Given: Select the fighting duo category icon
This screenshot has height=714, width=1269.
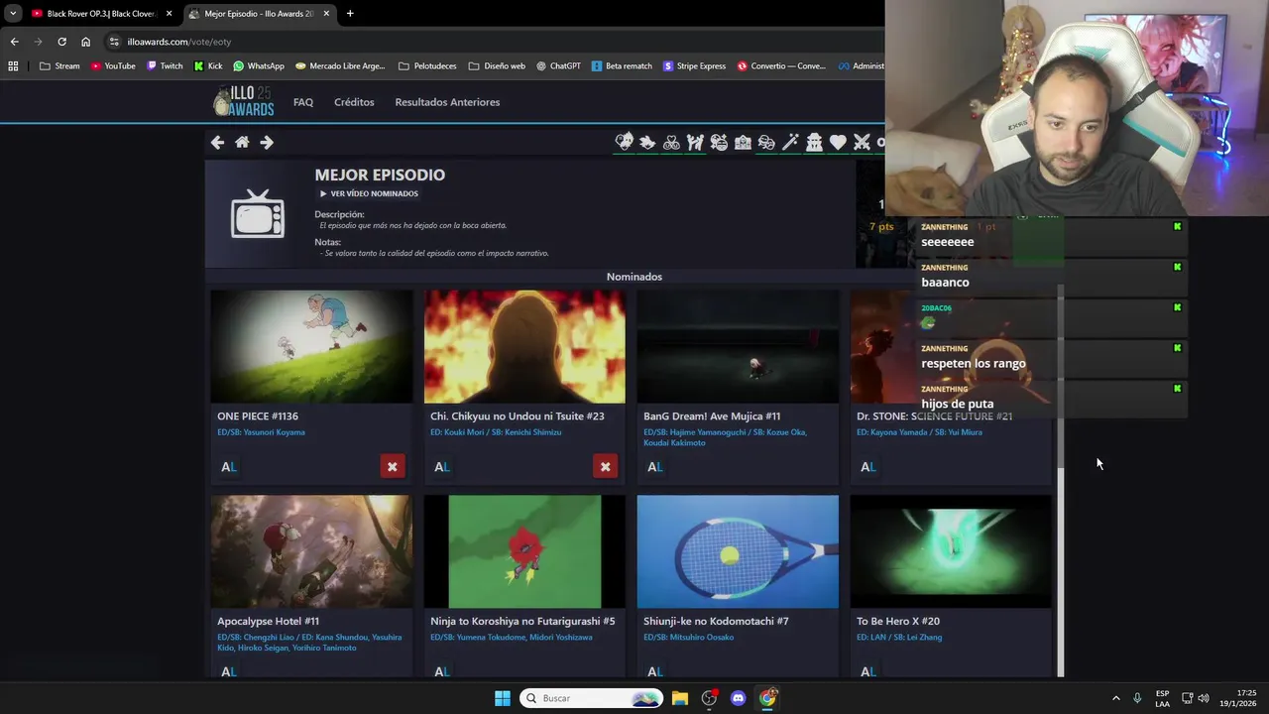Looking at the screenshot, I should click(695, 142).
